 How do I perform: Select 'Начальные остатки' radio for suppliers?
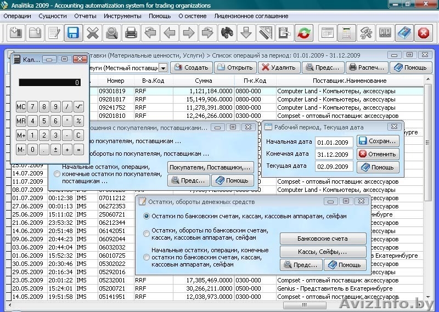coord(57,174)
